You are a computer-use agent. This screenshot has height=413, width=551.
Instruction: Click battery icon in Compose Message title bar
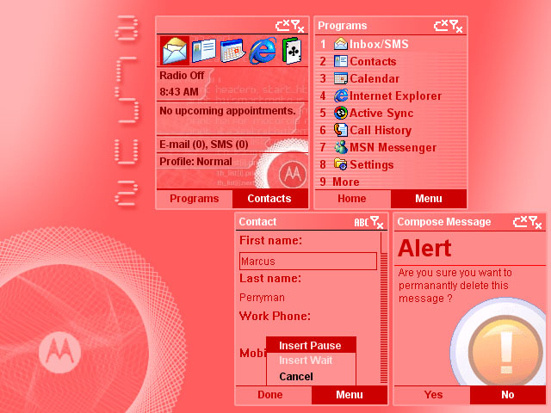(x=520, y=222)
